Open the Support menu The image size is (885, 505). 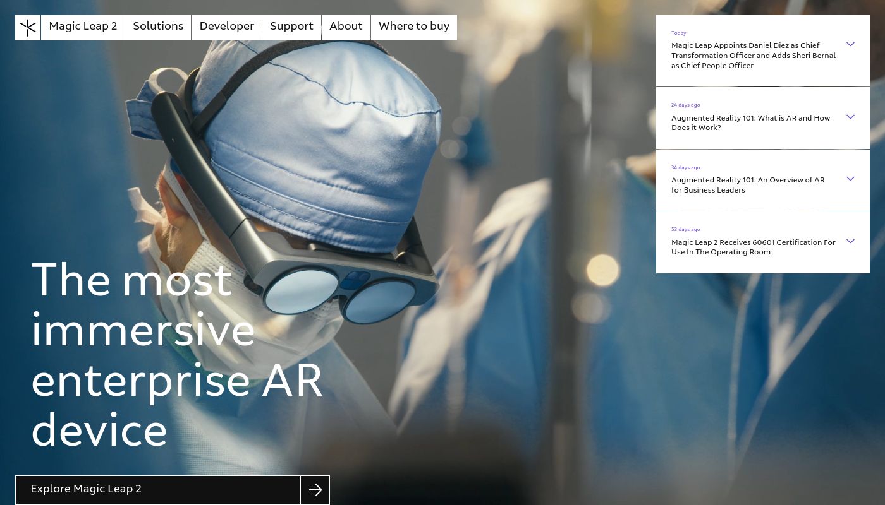coord(291,28)
